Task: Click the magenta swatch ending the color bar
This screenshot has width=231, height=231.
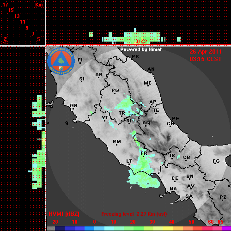Action: [227, 229]
